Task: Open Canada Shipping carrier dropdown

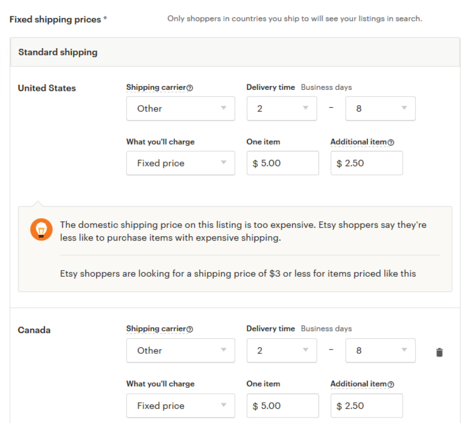Action: pyautogui.click(x=181, y=351)
